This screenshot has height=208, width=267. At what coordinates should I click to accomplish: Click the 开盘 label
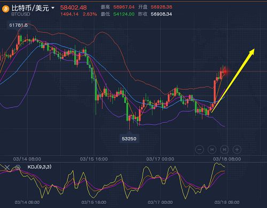tap(143, 7)
